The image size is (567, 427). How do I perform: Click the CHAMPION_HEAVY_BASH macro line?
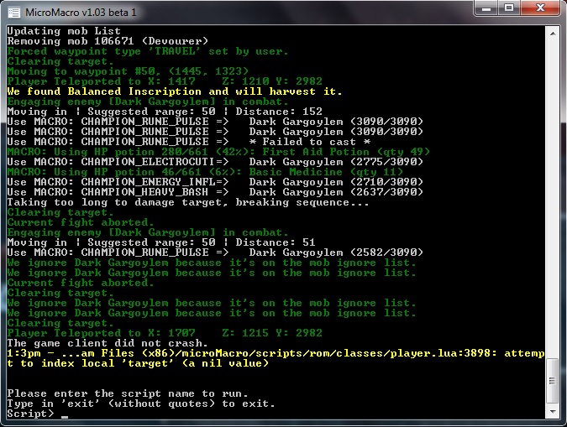pyautogui.click(x=215, y=192)
